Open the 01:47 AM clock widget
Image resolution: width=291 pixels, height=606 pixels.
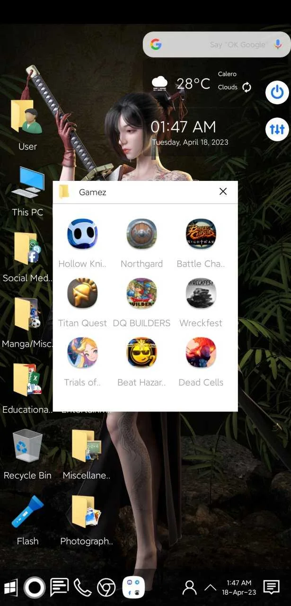[183, 126]
